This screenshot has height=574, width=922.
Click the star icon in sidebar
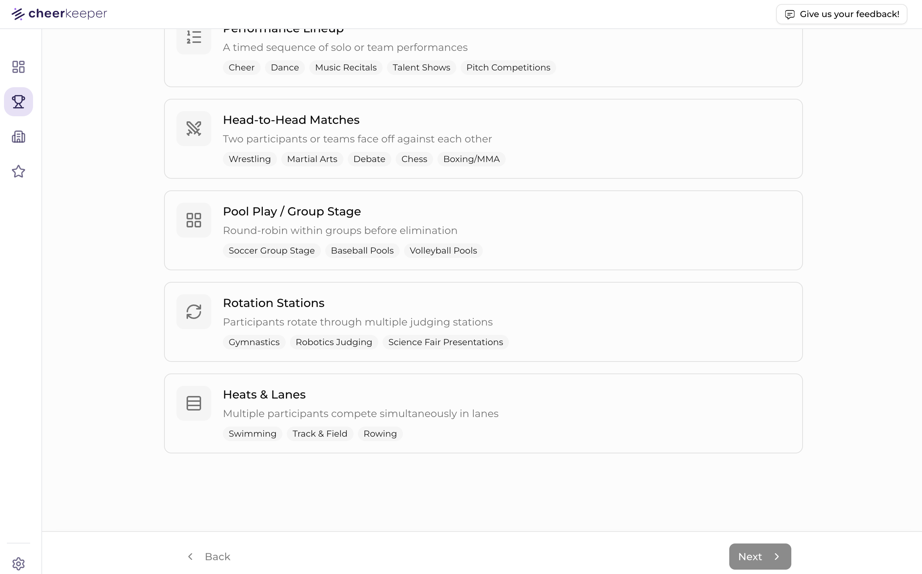(18, 171)
